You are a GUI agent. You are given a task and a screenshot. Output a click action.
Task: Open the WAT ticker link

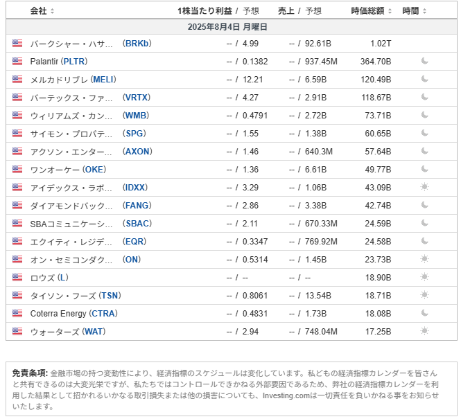[x=94, y=332]
